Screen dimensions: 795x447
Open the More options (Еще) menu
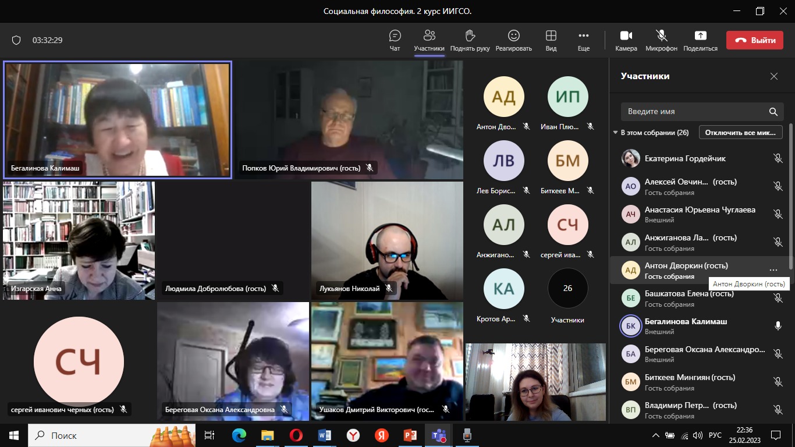tap(583, 36)
